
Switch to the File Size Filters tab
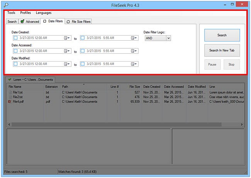tap(78, 22)
